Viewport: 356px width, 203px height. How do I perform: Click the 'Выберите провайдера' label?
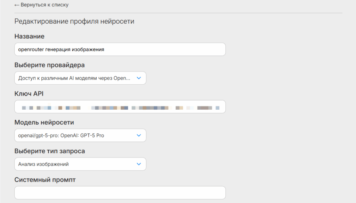click(49, 65)
